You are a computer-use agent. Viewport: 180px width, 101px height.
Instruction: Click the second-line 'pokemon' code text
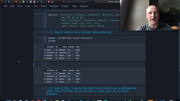(x=52, y=41)
